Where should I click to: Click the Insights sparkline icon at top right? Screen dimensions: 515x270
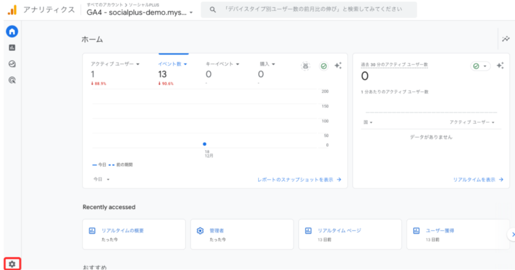(x=505, y=39)
